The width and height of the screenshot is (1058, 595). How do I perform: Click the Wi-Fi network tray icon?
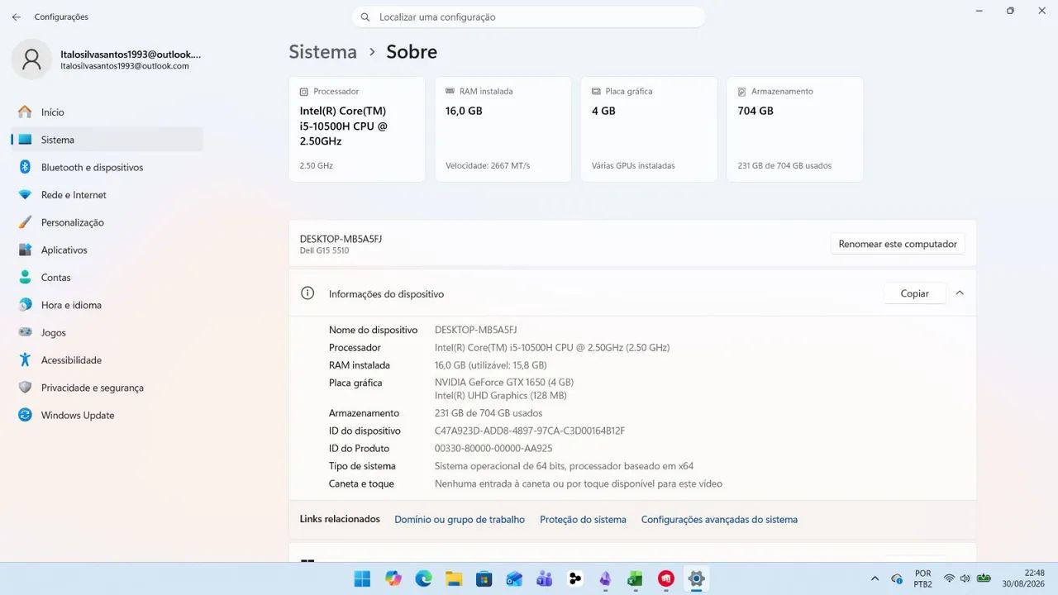[x=949, y=578]
